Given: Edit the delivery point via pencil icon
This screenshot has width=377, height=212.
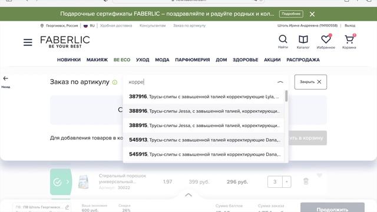Looking at the screenshot, I should click(x=67, y=207).
